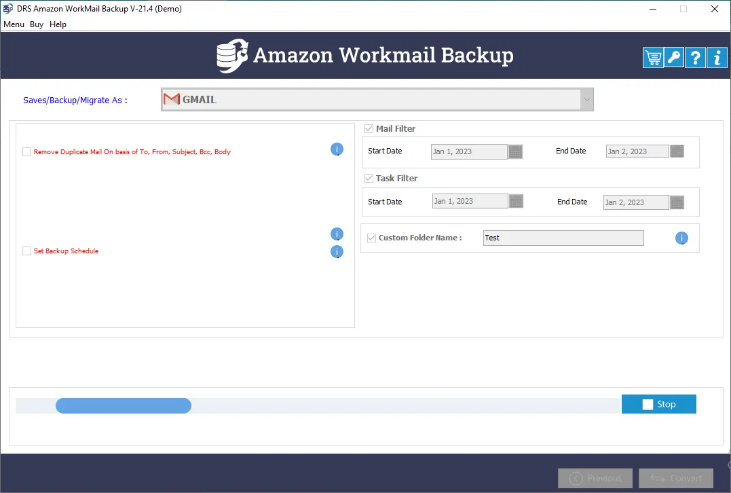Open the shopping cart buy icon
The width and height of the screenshot is (731, 493).
(653, 58)
